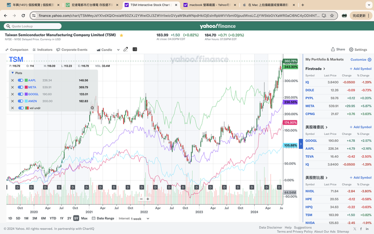
Task: Open PYPL symbol in Firstrade list
Action: click(309, 98)
